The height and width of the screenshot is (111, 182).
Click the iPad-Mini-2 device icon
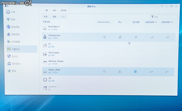pyautogui.click(x=45, y=28)
